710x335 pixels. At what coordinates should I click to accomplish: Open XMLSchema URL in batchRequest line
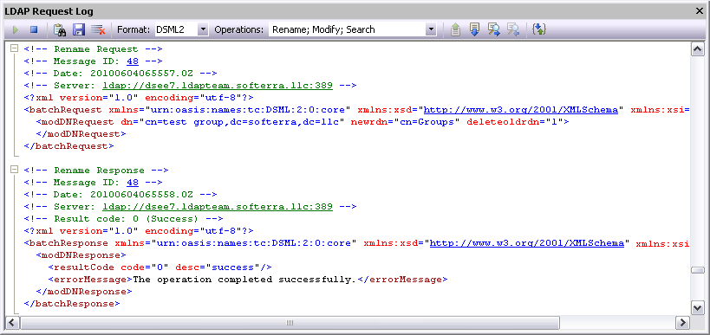tap(521, 110)
